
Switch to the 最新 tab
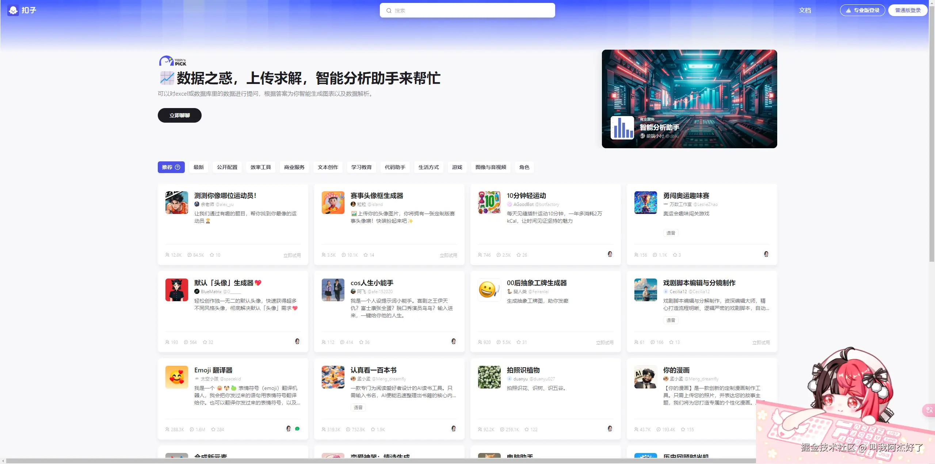[199, 167]
